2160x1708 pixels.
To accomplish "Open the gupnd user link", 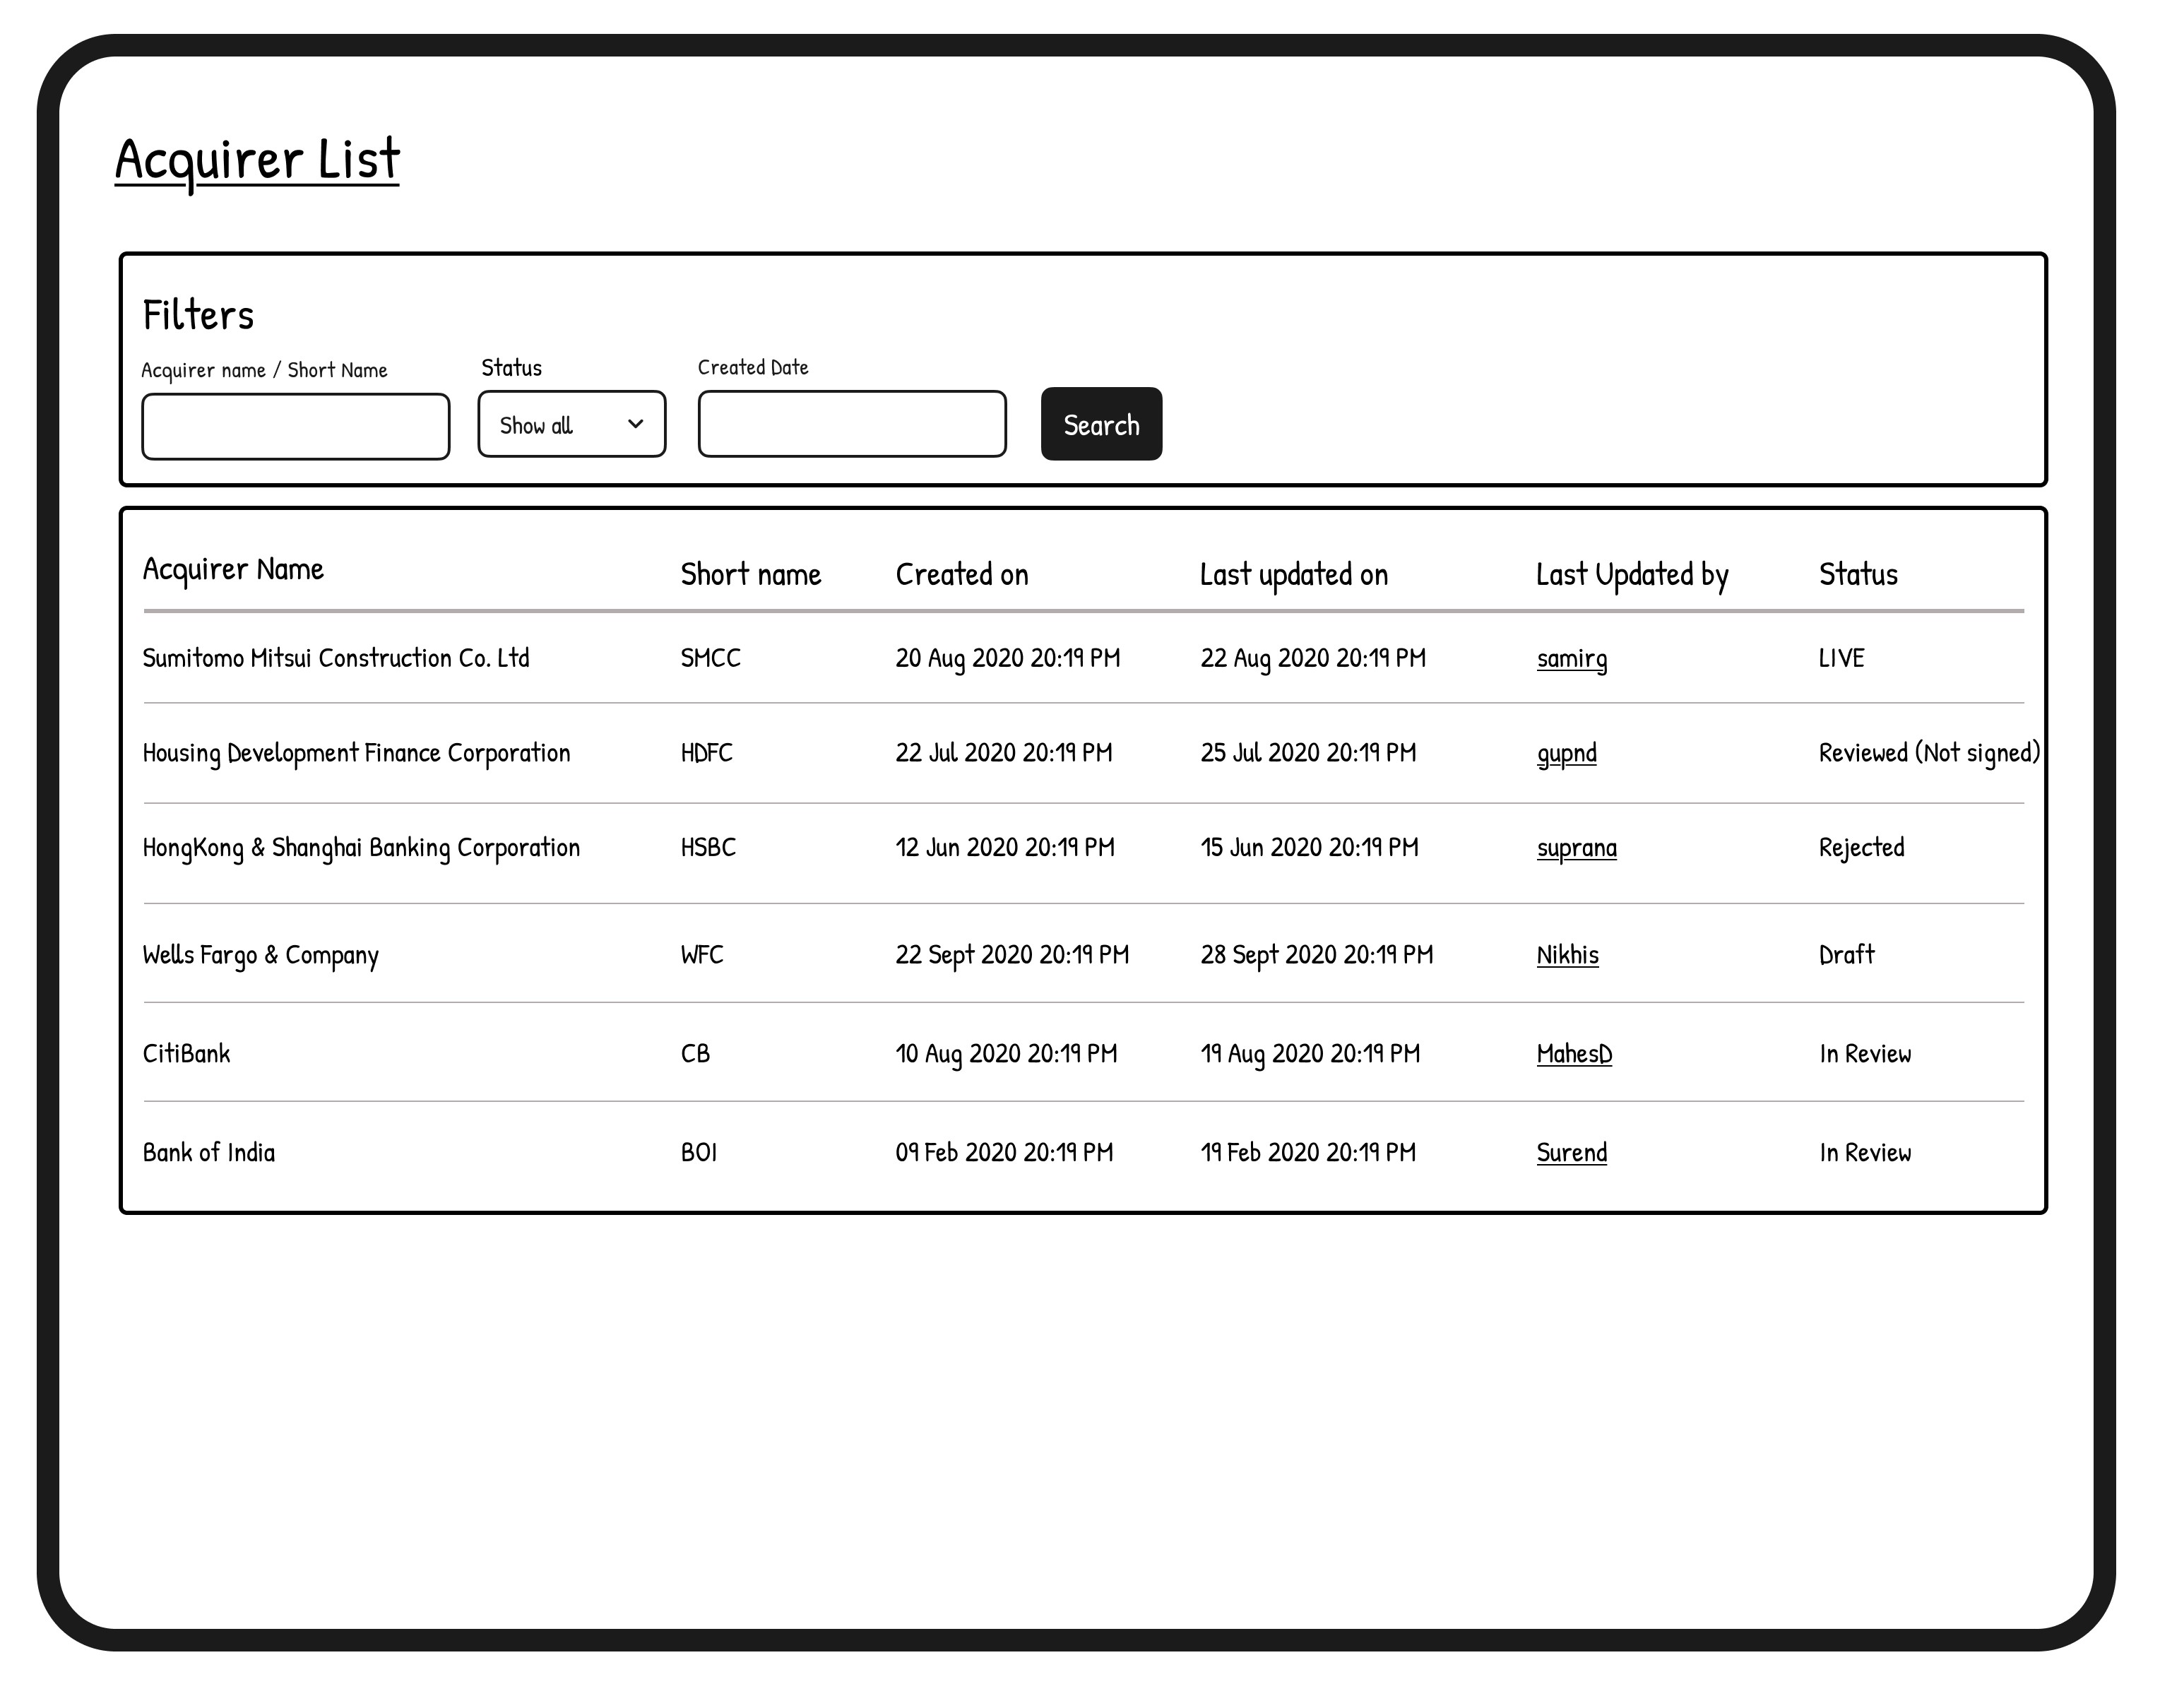I will click(1566, 753).
